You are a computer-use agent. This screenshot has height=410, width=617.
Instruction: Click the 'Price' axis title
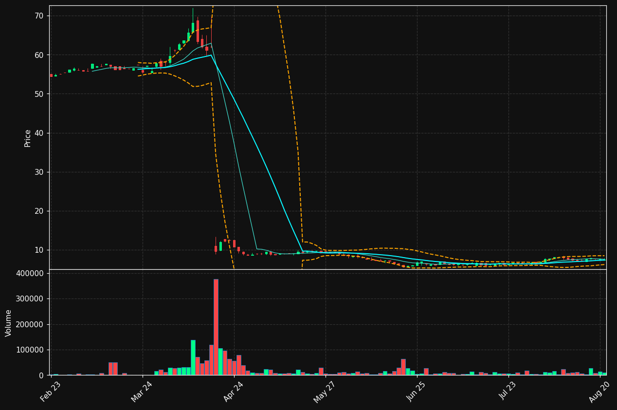tap(28, 138)
